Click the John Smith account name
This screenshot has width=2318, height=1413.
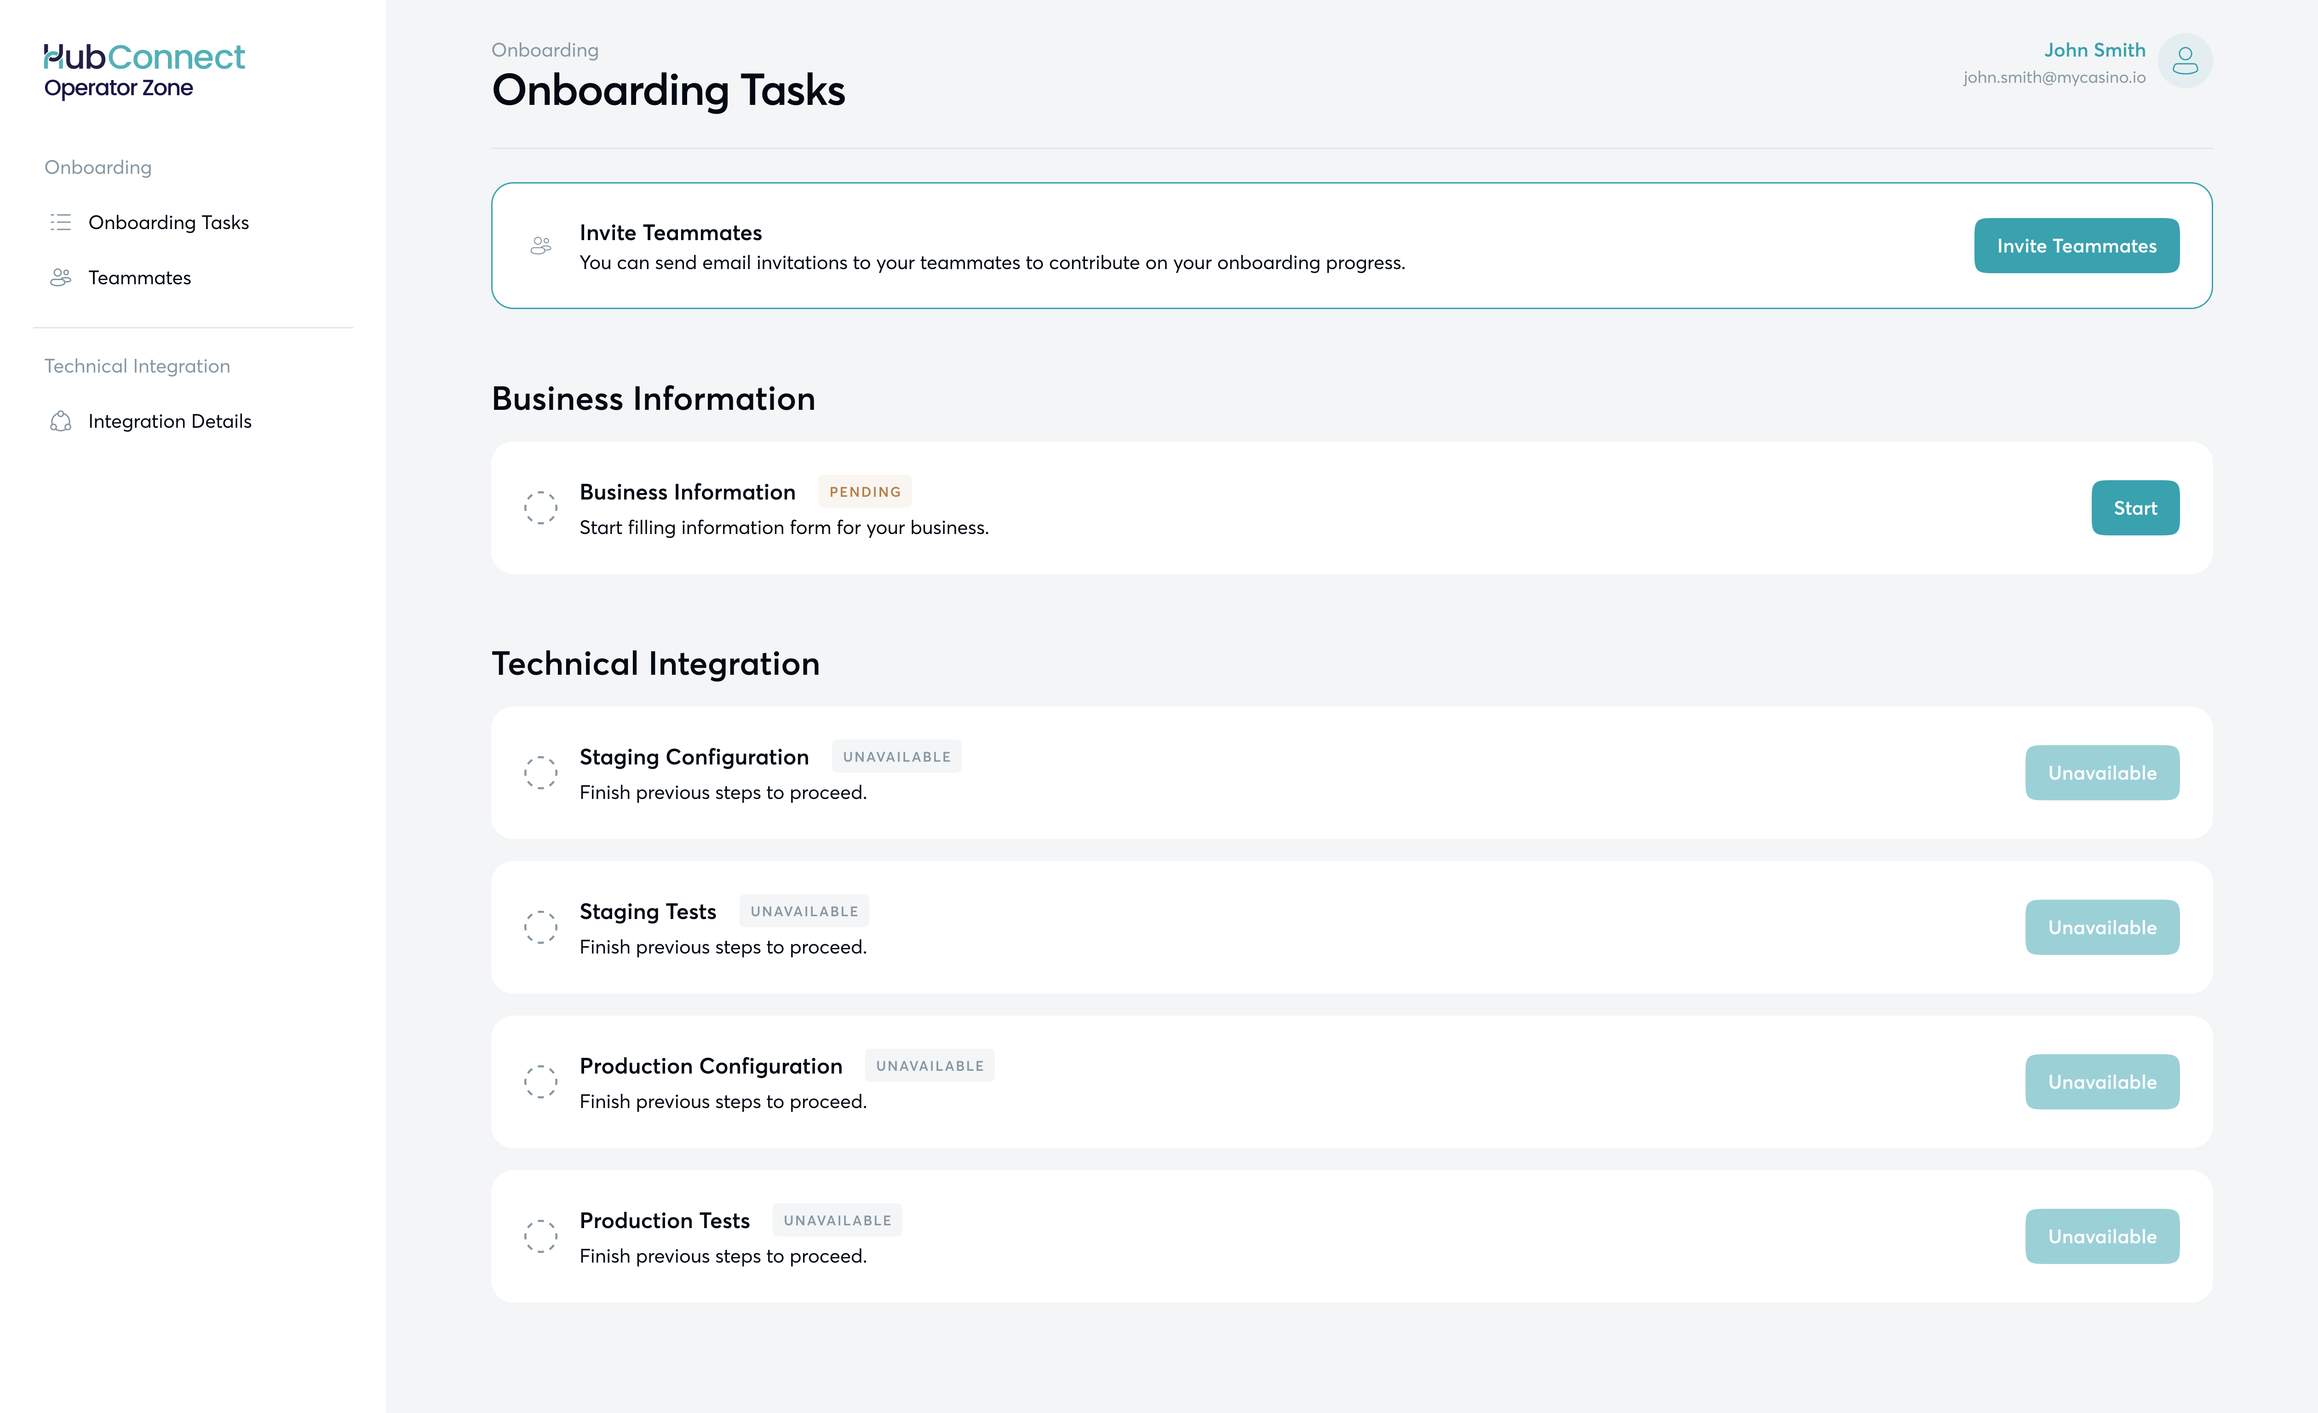pos(2094,50)
